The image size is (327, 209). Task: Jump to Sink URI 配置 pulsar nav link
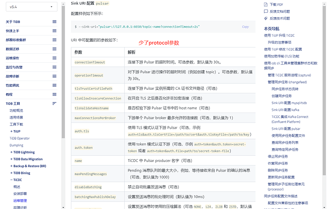(x=286, y=129)
